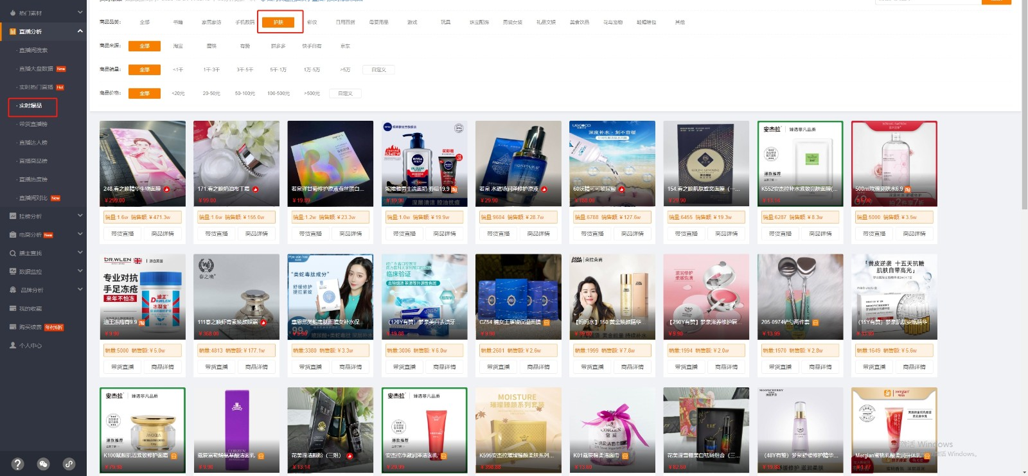Click the 购买续费 card icon
Image resolution: width=1028 pixels, height=476 pixels.
pos(13,327)
